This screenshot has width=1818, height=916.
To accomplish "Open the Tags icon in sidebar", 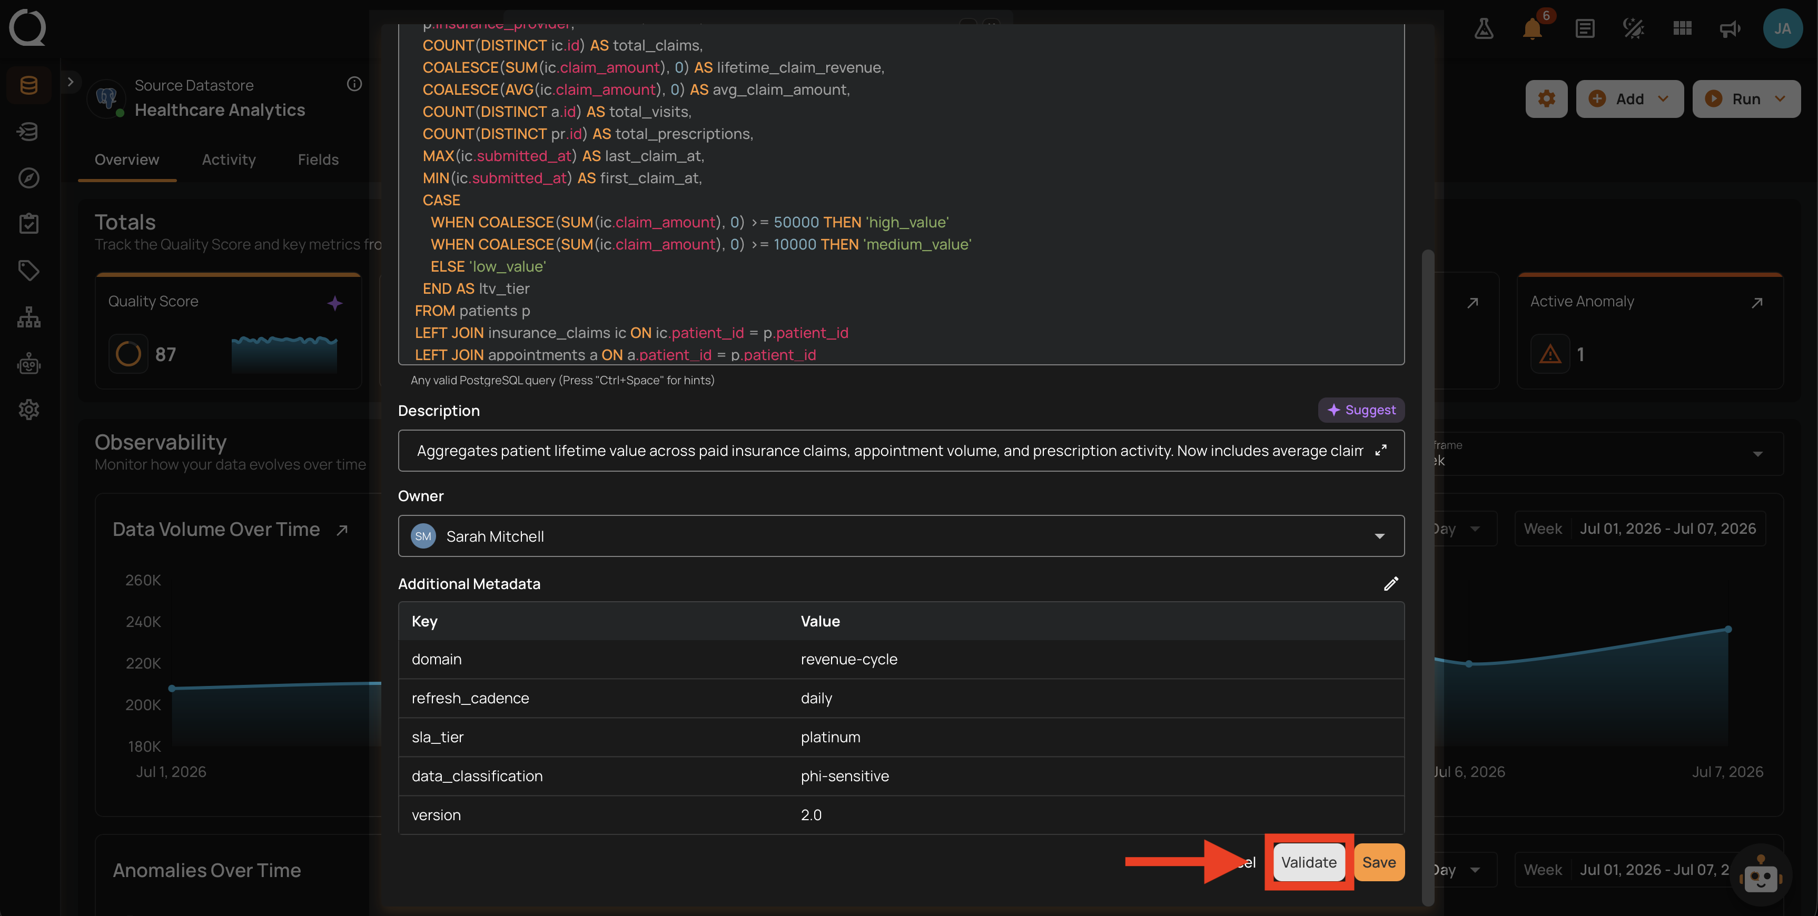I will tap(29, 270).
